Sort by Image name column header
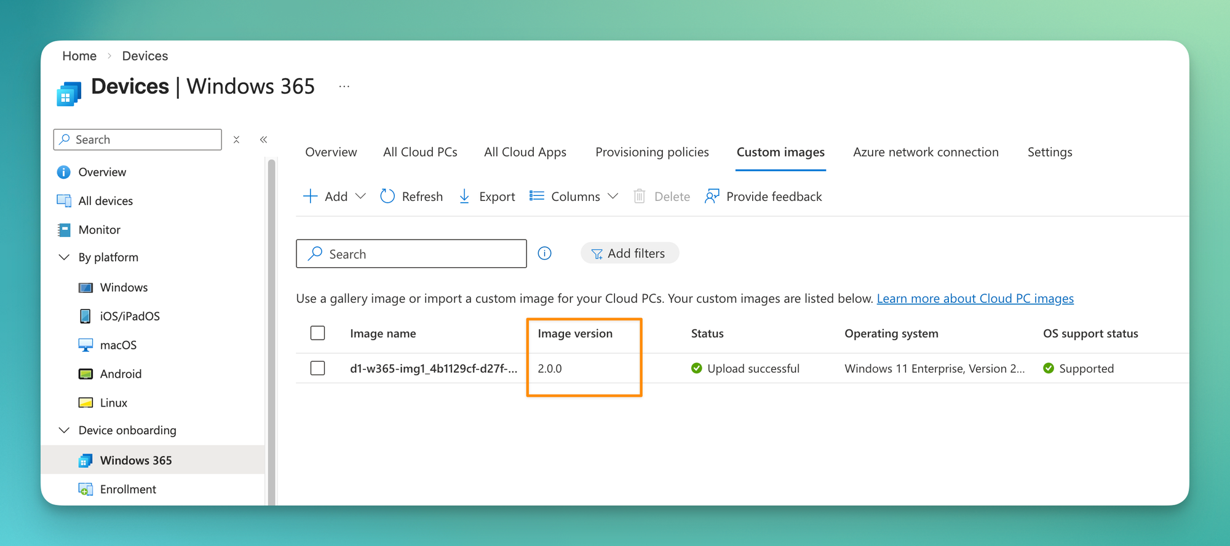The width and height of the screenshot is (1230, 546). pyautogui.click(x=383, y=333)
